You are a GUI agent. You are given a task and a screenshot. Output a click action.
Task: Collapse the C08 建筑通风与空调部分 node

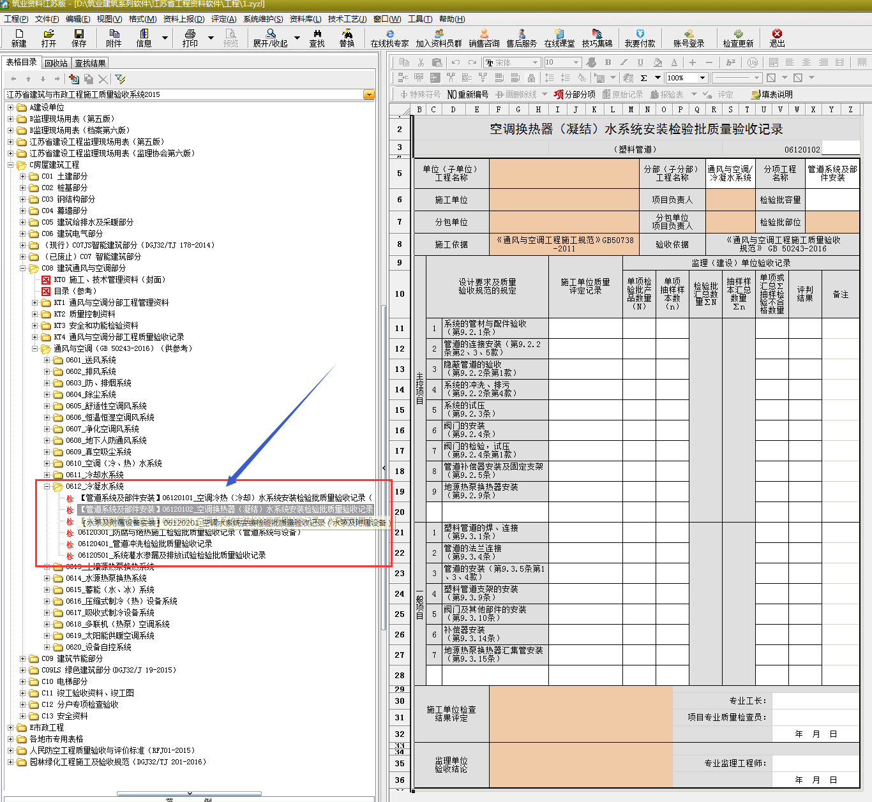tap(23, 269)
